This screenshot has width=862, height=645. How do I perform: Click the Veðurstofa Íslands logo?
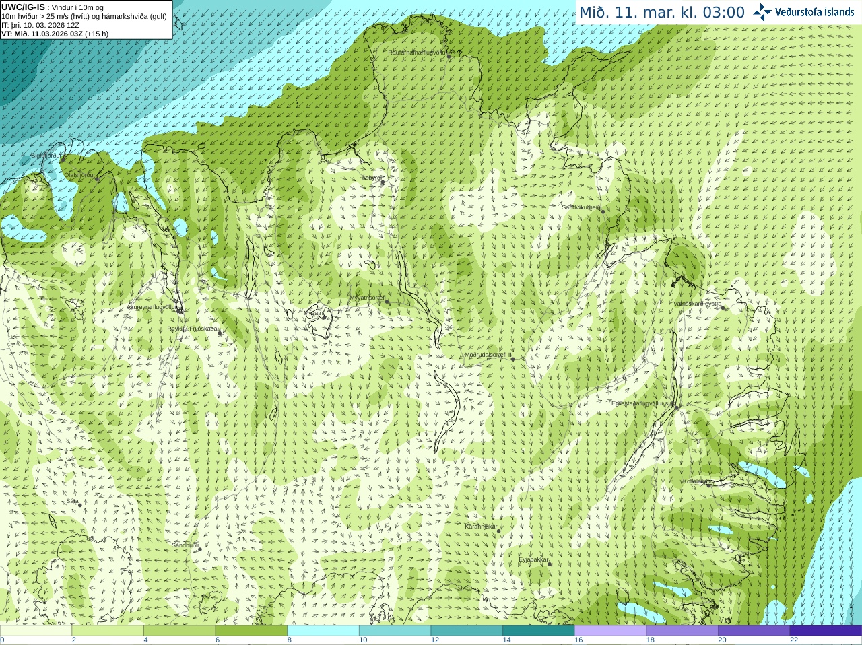click(803, 12)
